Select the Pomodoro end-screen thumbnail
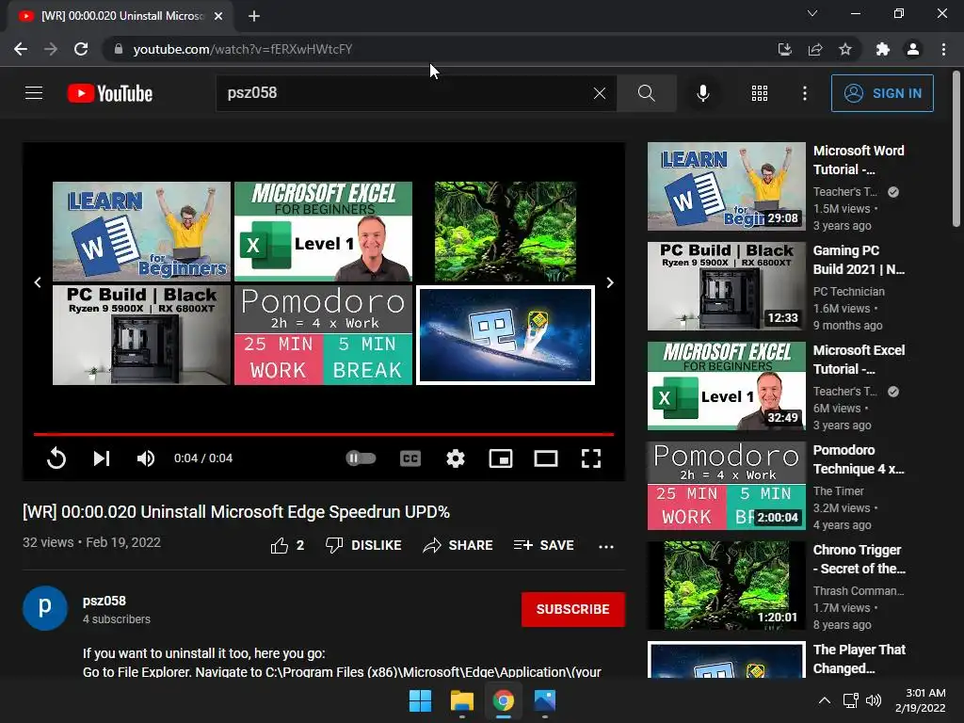This screenshot has width=964, height=723. [x=324, y=335]
